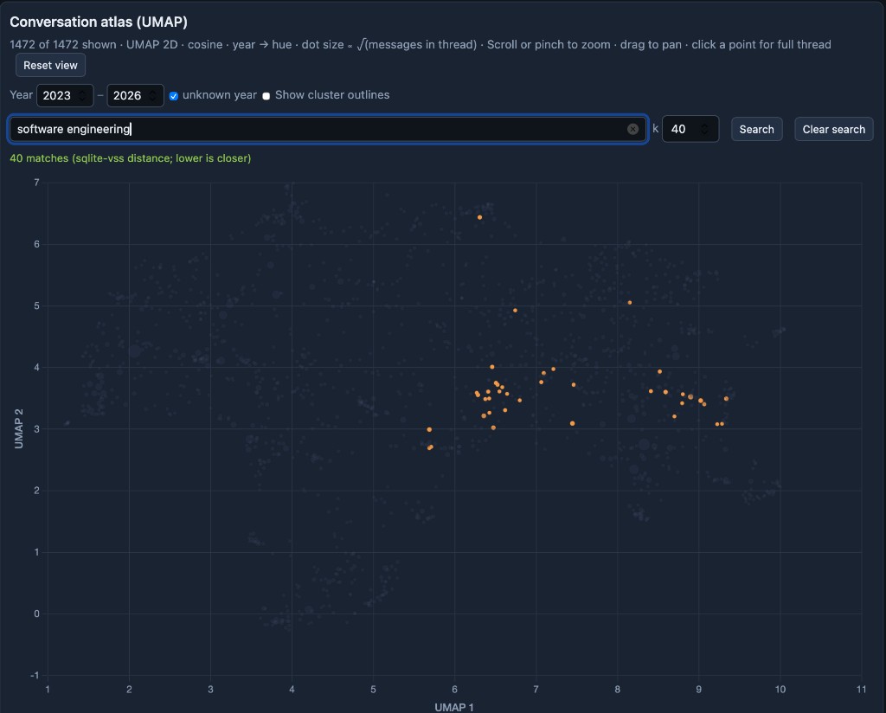Image resolution: width=886 pixels, height=713 pixels.
Task: Open the orange point near UMAP1 8.5, UMAP2 3.9
Action: point(659,372)
